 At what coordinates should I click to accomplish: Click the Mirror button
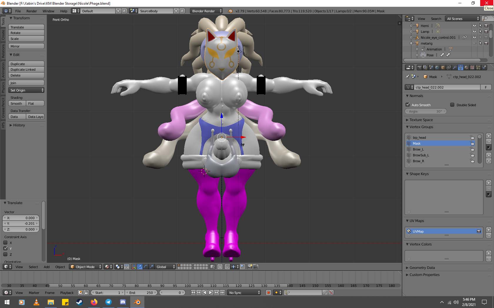pos(26,46)
